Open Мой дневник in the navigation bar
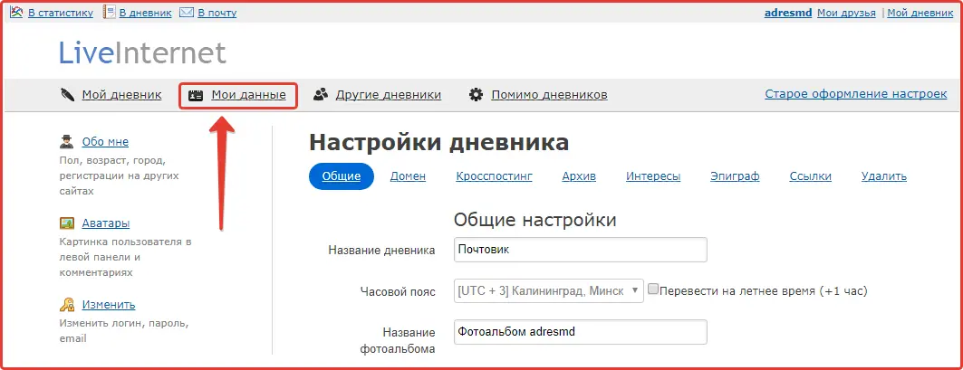Screen dimensions: 963x370 [121, 95]
